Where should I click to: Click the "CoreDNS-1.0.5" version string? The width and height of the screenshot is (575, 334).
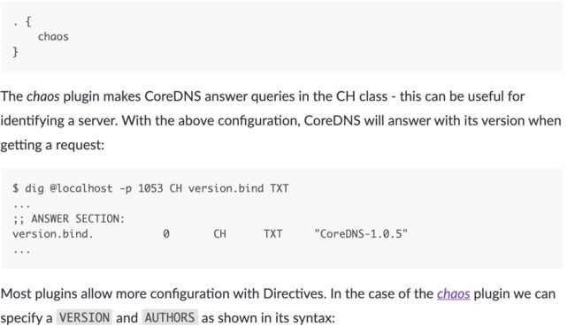(x=361, y=233)
